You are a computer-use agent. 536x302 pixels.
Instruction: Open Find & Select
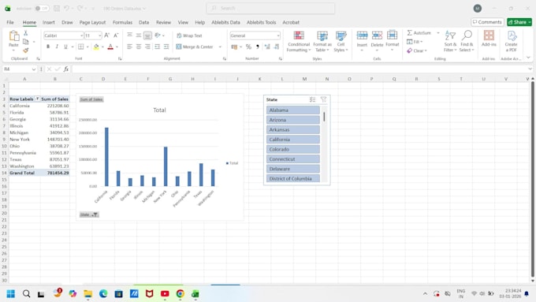[x=467, y=41]
